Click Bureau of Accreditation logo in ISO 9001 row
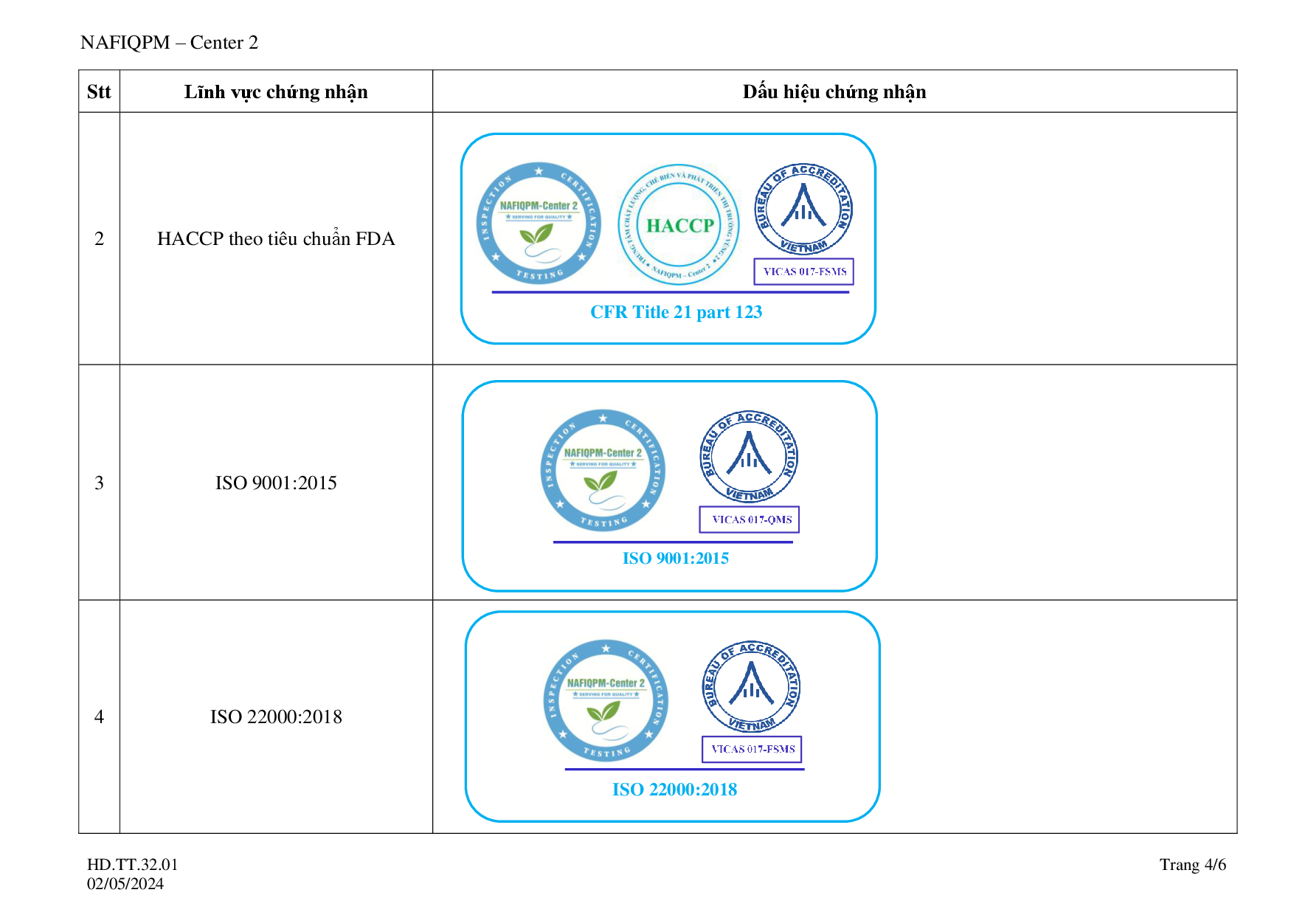 749,457
